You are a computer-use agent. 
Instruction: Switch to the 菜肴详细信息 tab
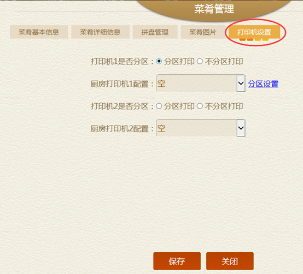[x=100, y=32]
